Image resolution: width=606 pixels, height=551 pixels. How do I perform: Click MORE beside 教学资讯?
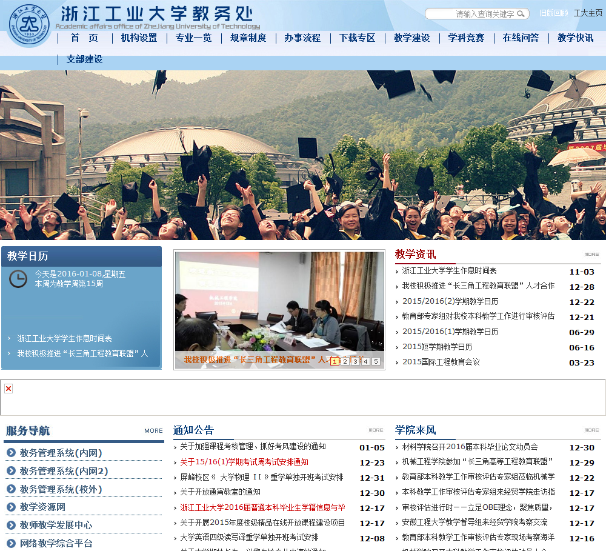click(x=591, y=254)
